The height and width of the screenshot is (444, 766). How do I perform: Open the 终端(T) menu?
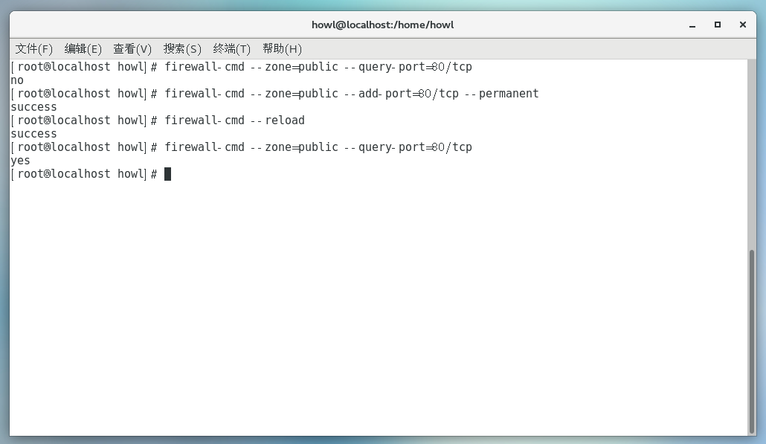231,49
